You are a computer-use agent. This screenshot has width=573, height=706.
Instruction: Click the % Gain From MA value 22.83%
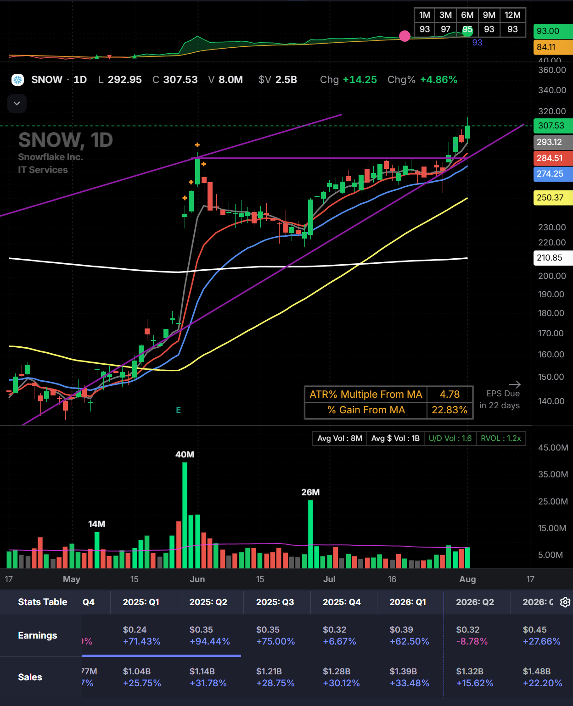click(x=449, y=410)
